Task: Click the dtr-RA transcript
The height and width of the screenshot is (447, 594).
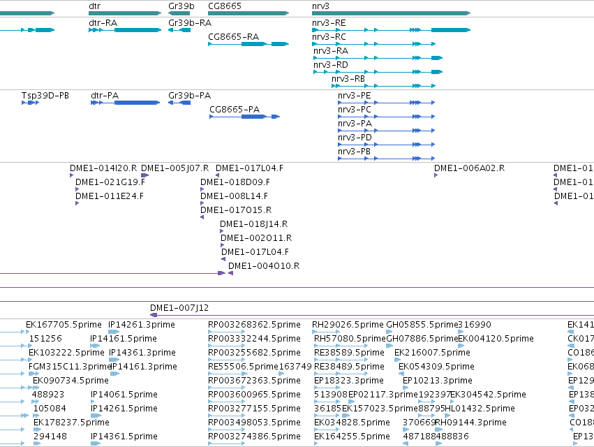Action: pyautogui.click(x=125, y=30)
